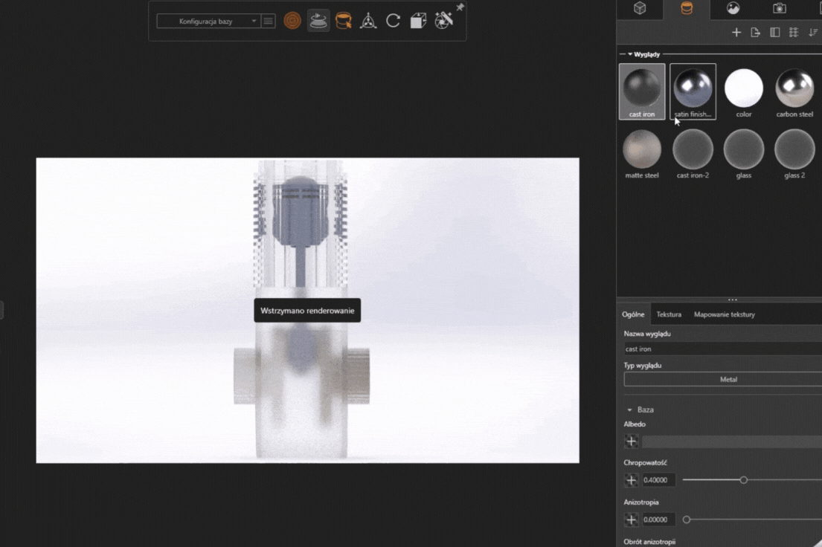Select the matte steel appearance
Viewport: 822px width, 547px height.
point(642,154)
